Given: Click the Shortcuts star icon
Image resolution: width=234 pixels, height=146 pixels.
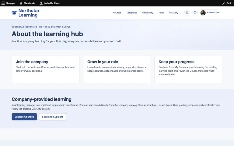Looking at the screenshot, I should (x=21, y=3).
